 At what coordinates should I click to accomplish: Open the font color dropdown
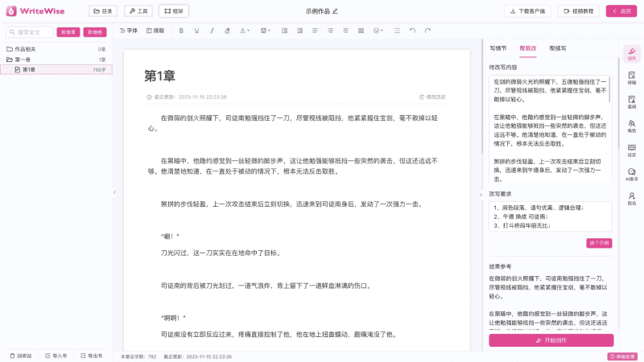pos(246,31)
